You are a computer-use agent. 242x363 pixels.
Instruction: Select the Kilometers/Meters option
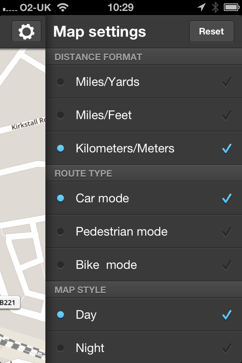point(125,148)
